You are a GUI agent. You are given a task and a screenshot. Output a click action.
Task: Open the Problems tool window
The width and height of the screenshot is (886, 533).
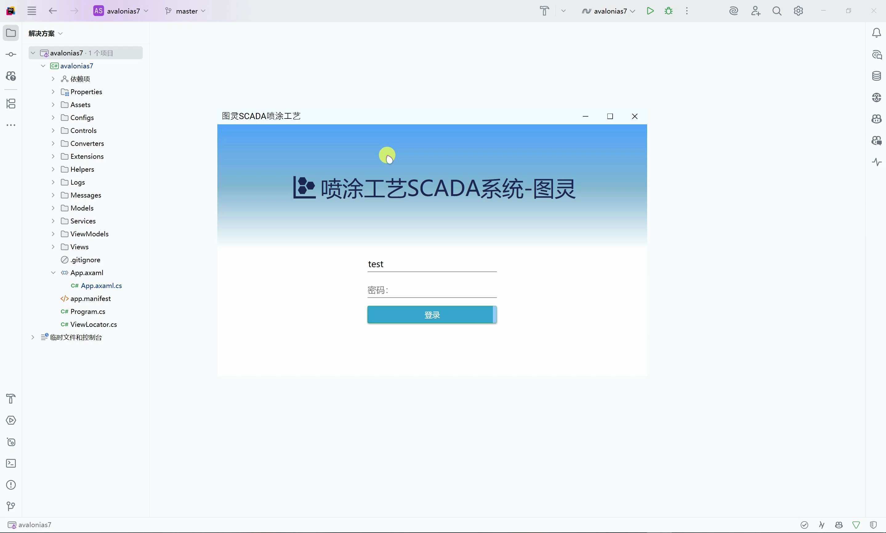(11, 485)
